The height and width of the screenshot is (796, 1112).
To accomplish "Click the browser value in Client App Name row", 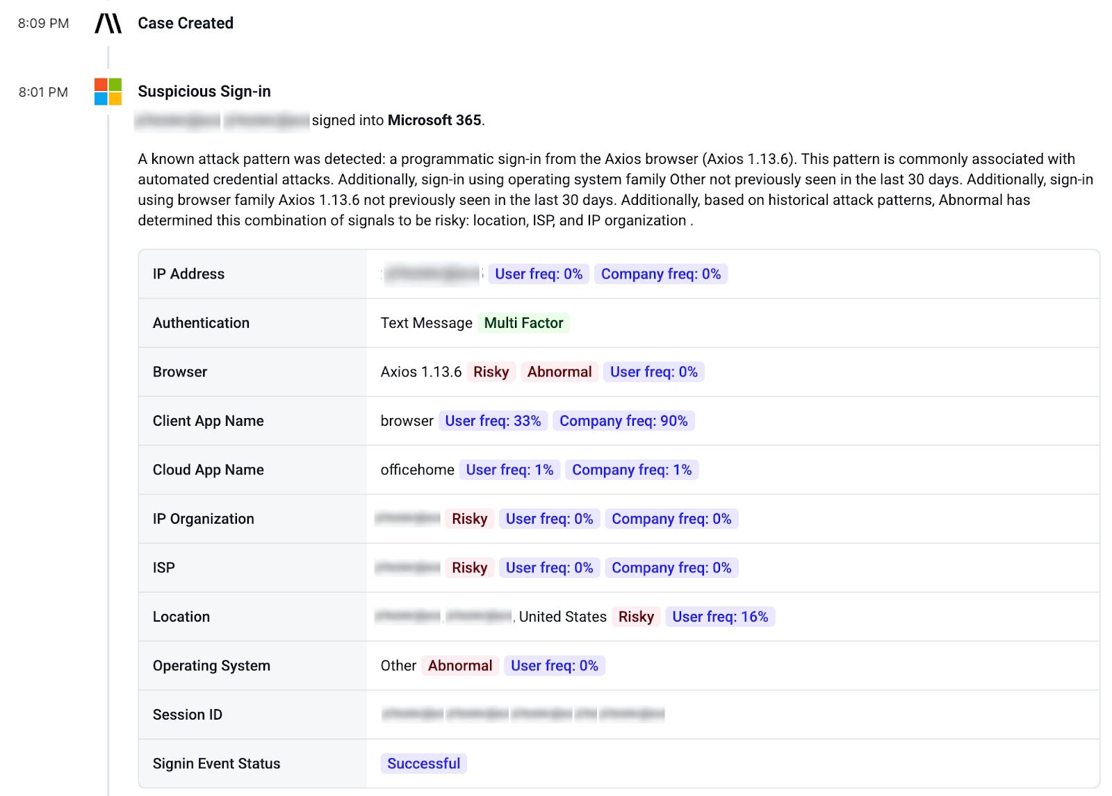I will click(x=407, y=421).
